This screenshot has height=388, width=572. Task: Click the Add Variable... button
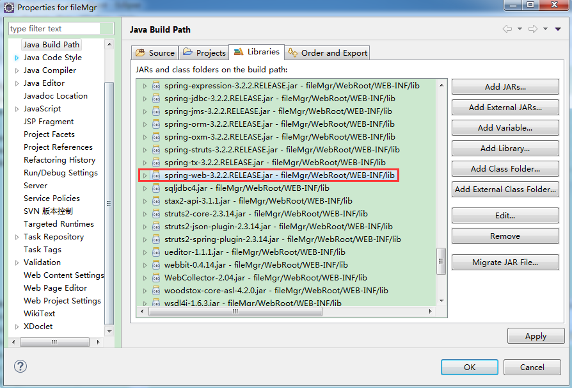(505, 128)
